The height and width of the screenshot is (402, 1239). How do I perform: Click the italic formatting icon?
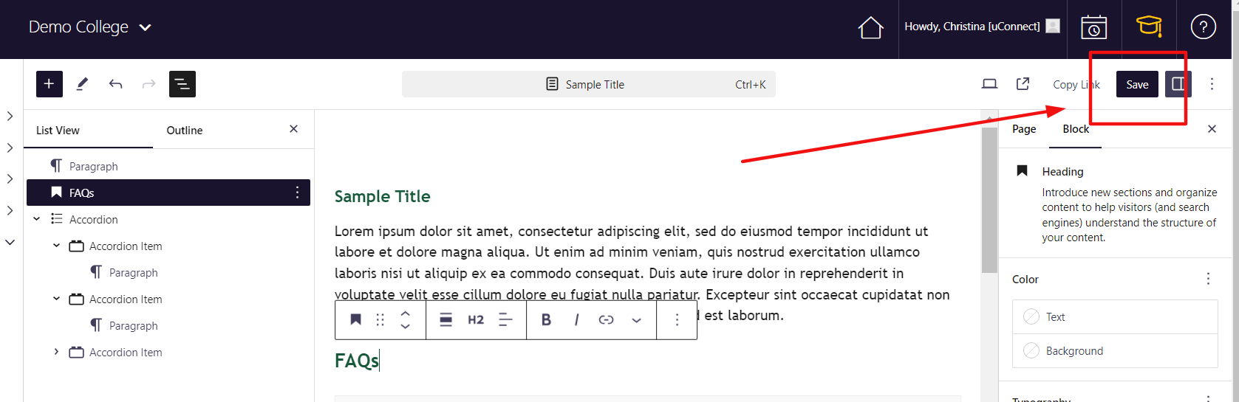[x=576, y=319]
